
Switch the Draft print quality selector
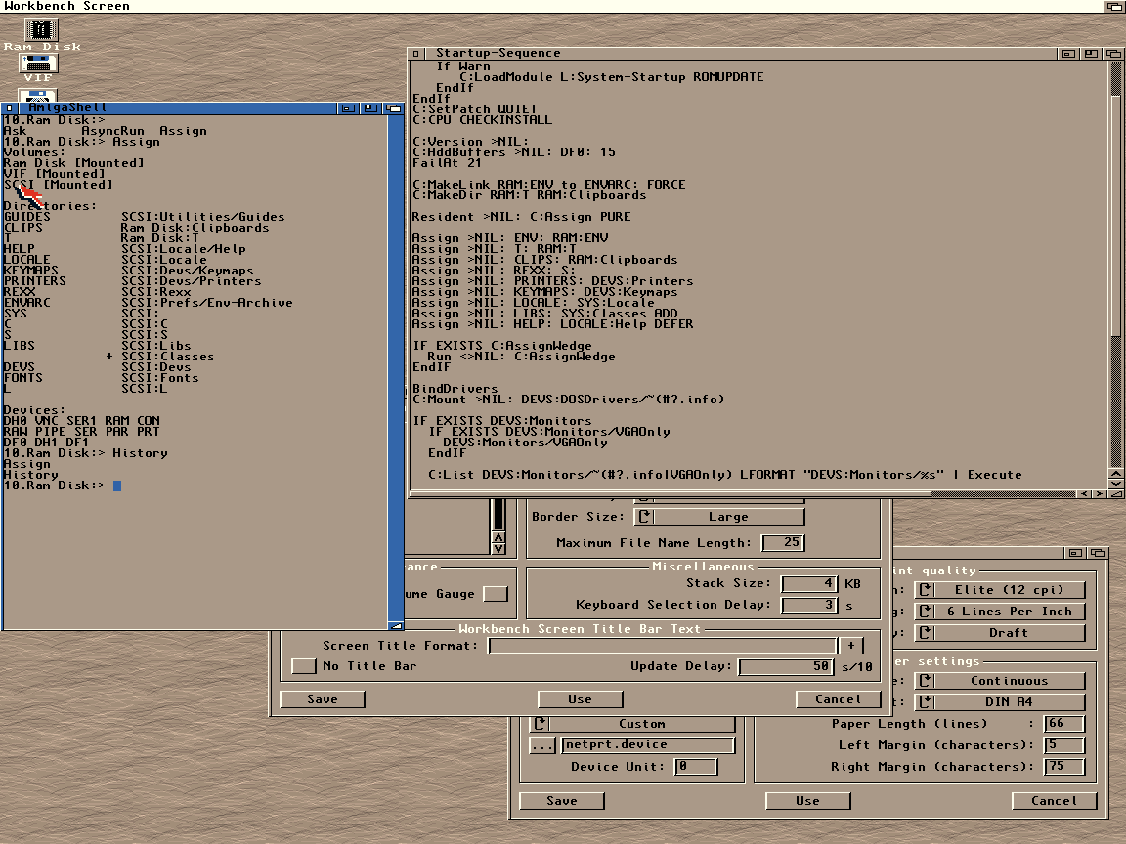point(1000,633)
